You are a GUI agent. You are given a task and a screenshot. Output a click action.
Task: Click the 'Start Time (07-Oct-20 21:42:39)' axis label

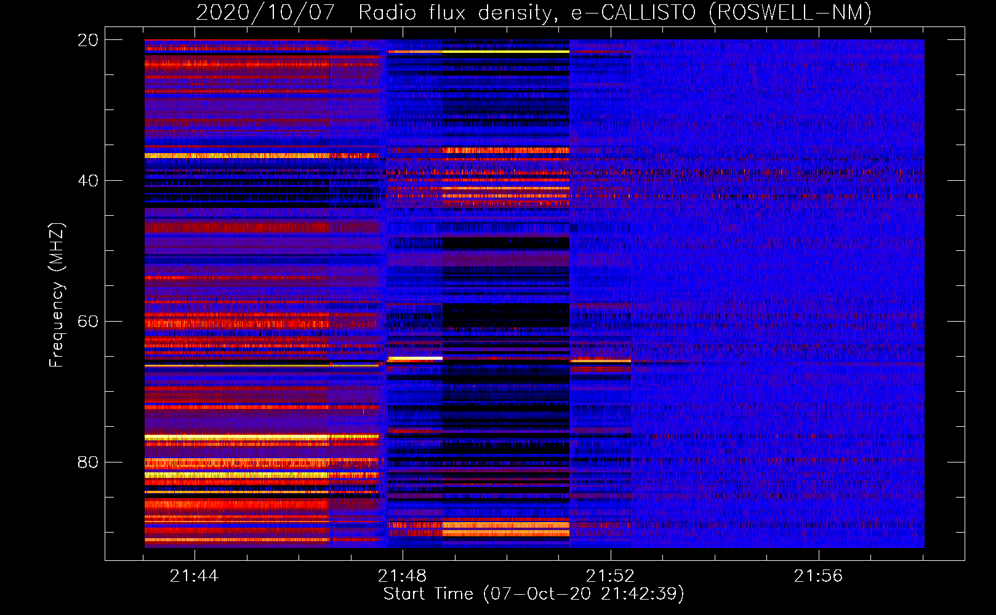[x=534, y=593]
